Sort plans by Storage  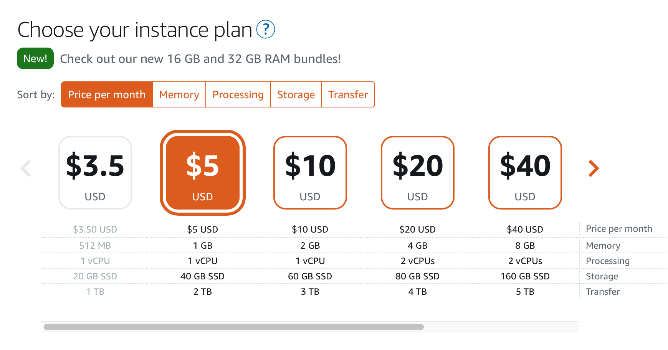point(296,94)
